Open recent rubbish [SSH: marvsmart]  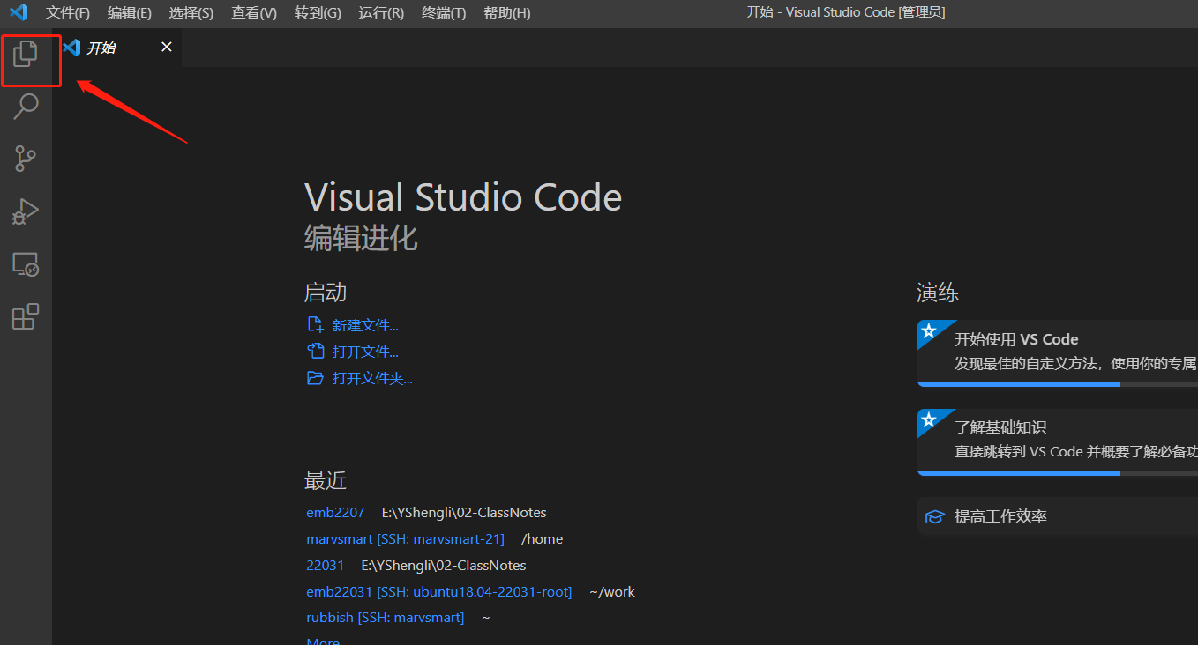[x=385, y=618]
